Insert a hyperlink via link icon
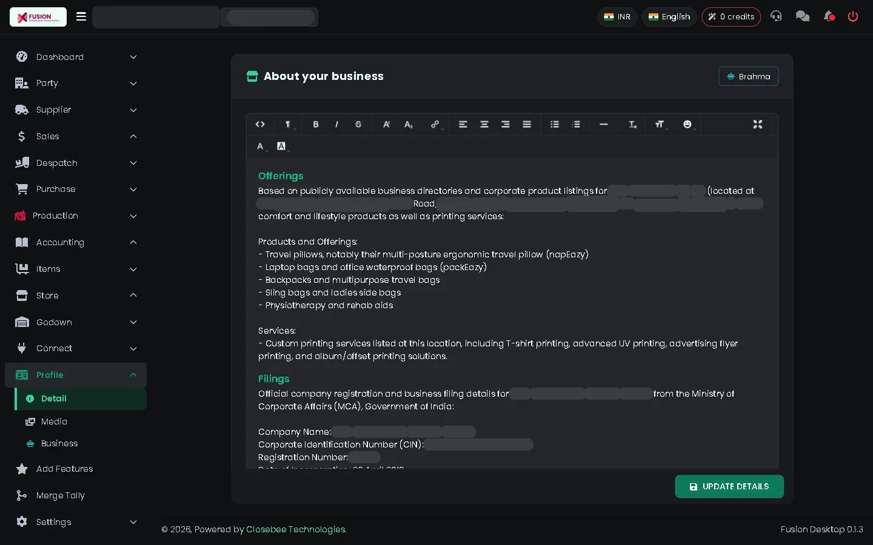This screenshot has width=873, height=545. point(435,124)
